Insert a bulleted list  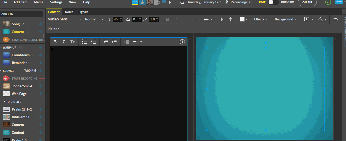click(84, 42)
